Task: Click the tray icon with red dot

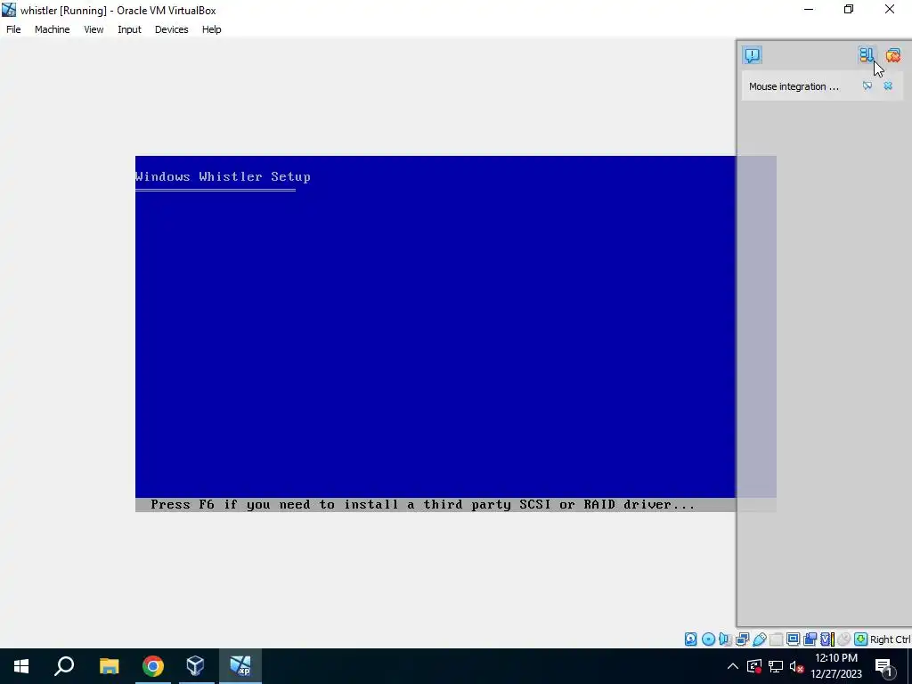Action: pyautogui.click(x=754, y=666)
